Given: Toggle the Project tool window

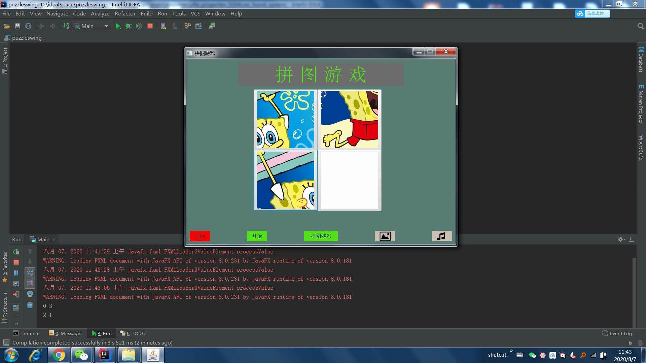Looking at the screenshot, I should click(5, 61).
